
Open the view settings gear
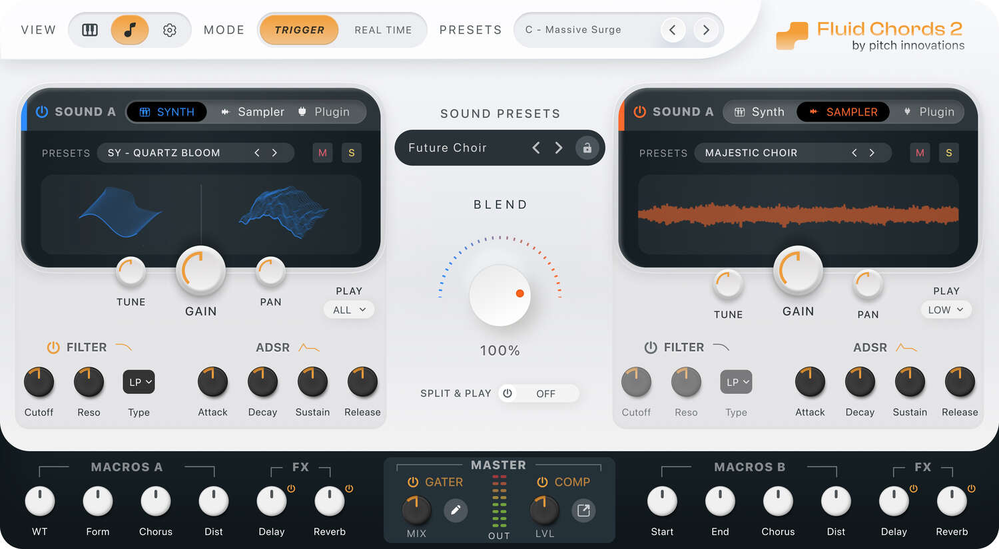point(169,30)
